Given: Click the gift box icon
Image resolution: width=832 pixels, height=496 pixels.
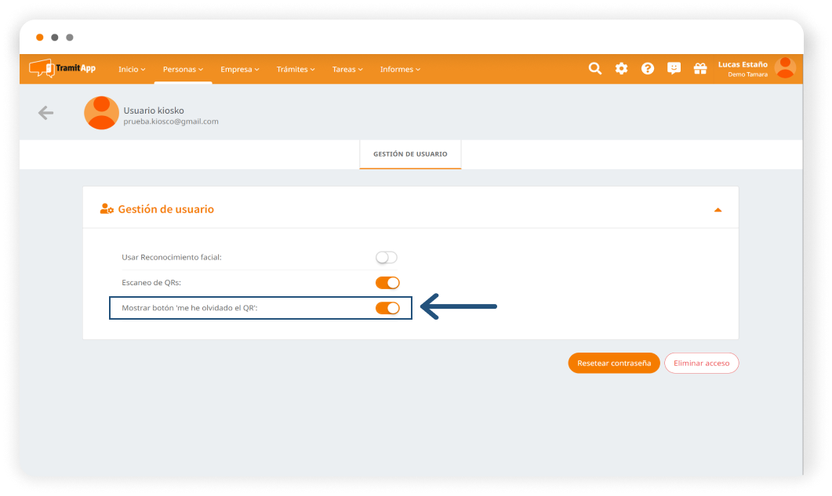Looking at the screenshot, I should click(x=700, y=69).
